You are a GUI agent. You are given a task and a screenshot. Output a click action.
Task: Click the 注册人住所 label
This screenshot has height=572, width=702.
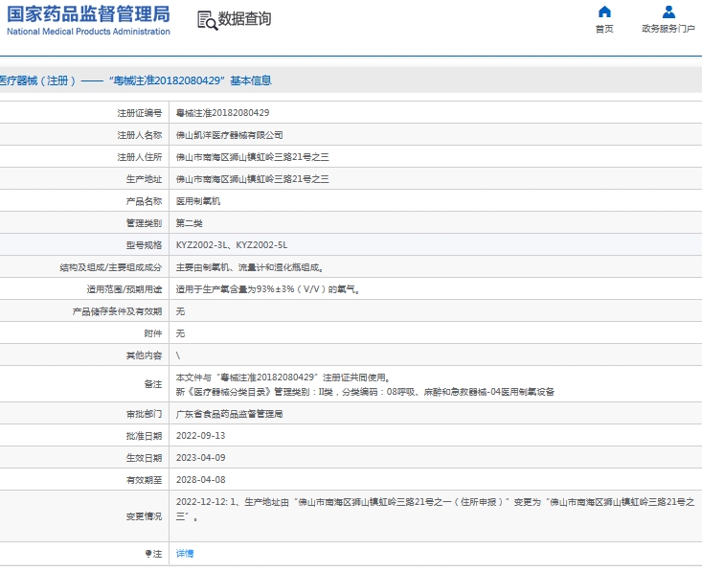140,157
